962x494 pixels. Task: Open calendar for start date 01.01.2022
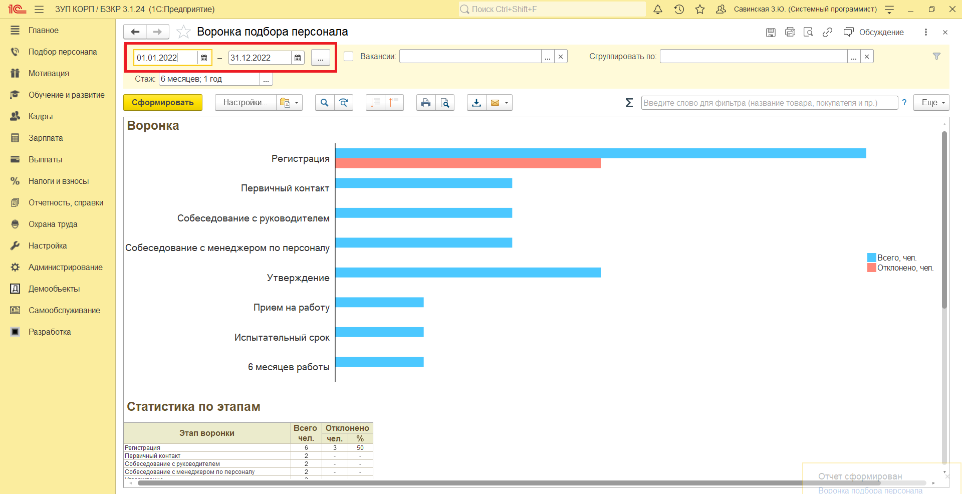(204, 58)
